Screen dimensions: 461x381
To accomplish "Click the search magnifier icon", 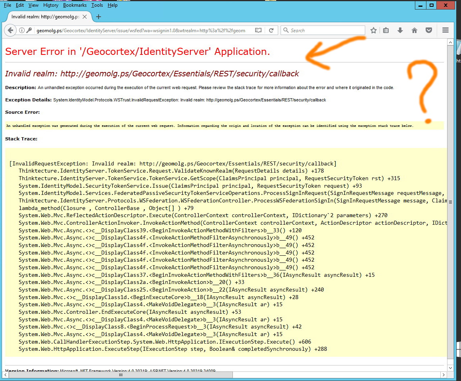I will (286, 30).
